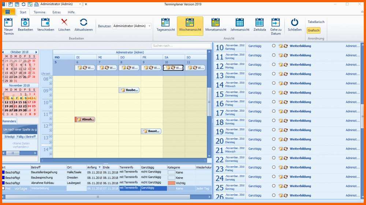The width and height of the screenshot is (366, 205).
Task: Click Tuesday 6 all-day Weiterbildung entry
Action: [85, 68]
